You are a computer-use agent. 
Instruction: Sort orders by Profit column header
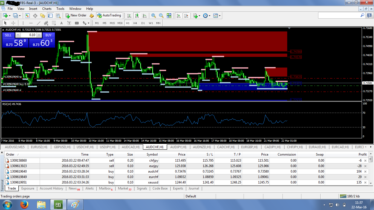point(363,154)
